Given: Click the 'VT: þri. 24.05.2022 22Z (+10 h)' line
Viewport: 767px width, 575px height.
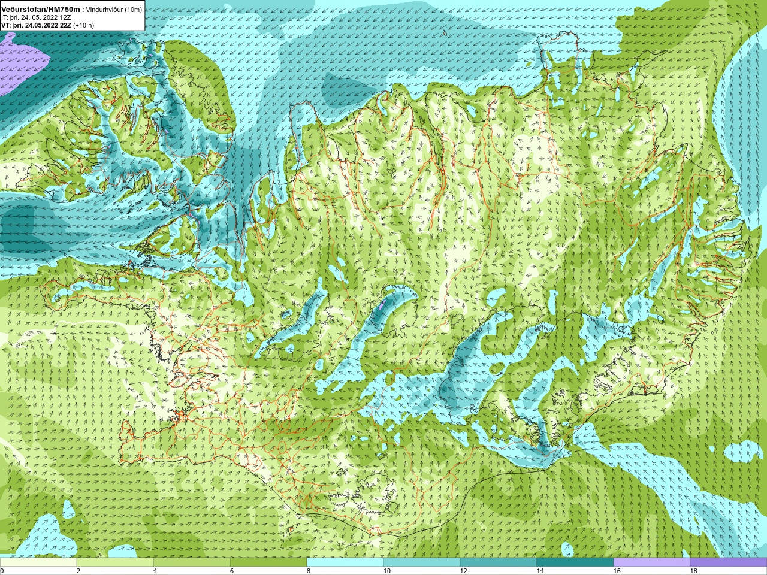Looking at the screenshot, I should [48, 25].
